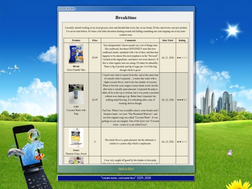
Task: Click the Jul. 25, 2026 date cell
Action: coord(168,142)
